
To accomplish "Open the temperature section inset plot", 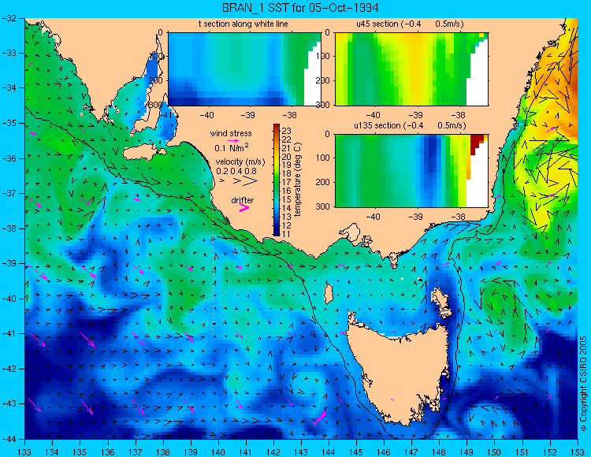I will click(244, 69).
